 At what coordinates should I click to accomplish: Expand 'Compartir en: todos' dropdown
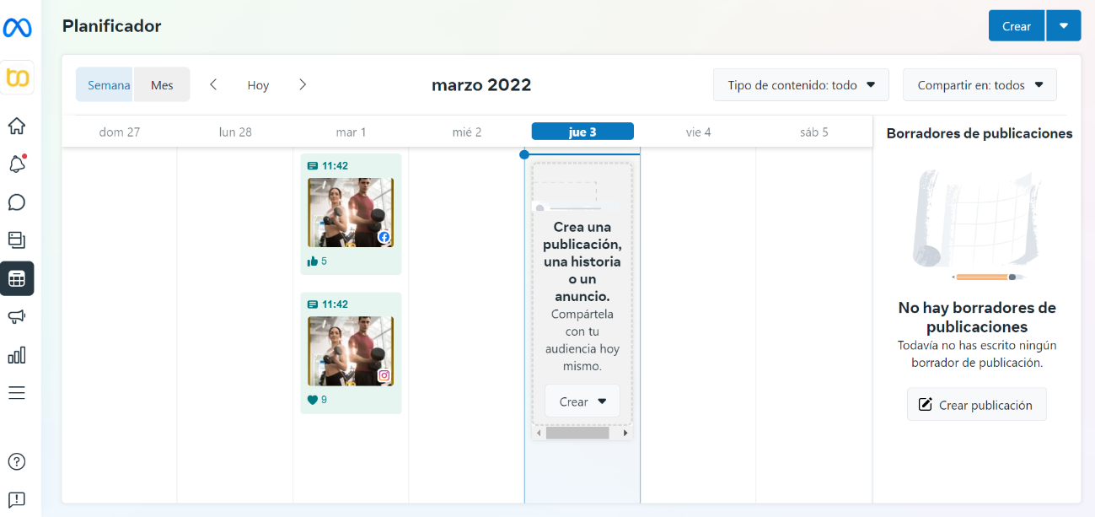pyautogui.click(x=980, y=85)
